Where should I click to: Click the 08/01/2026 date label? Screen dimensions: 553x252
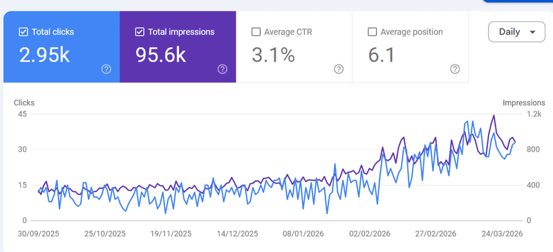[303, 234]
